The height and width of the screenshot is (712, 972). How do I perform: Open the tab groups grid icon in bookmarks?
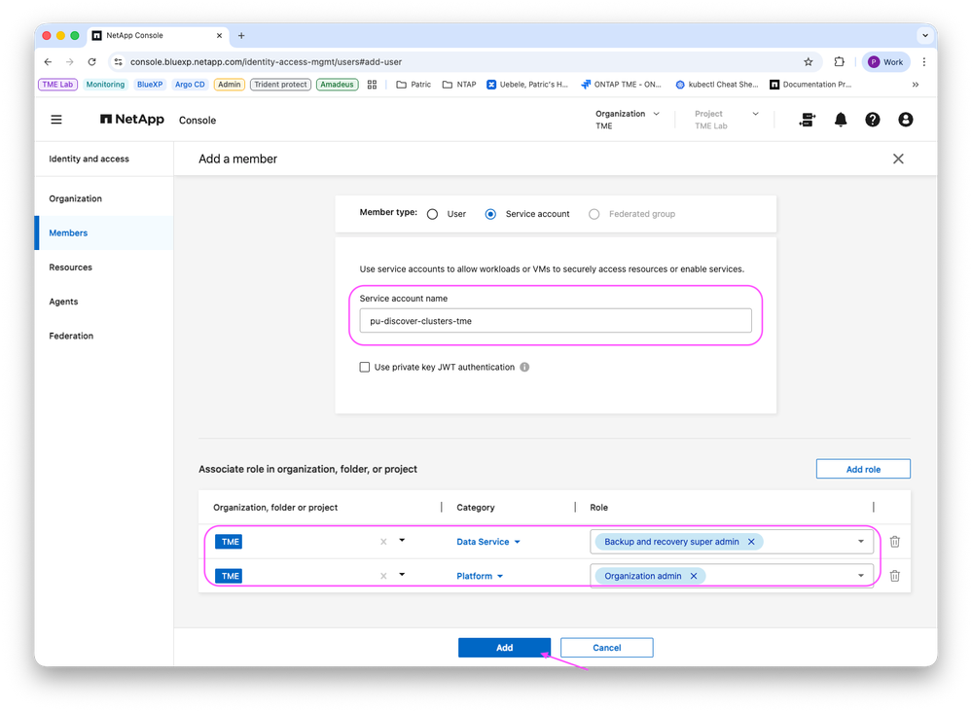[372, 85]
